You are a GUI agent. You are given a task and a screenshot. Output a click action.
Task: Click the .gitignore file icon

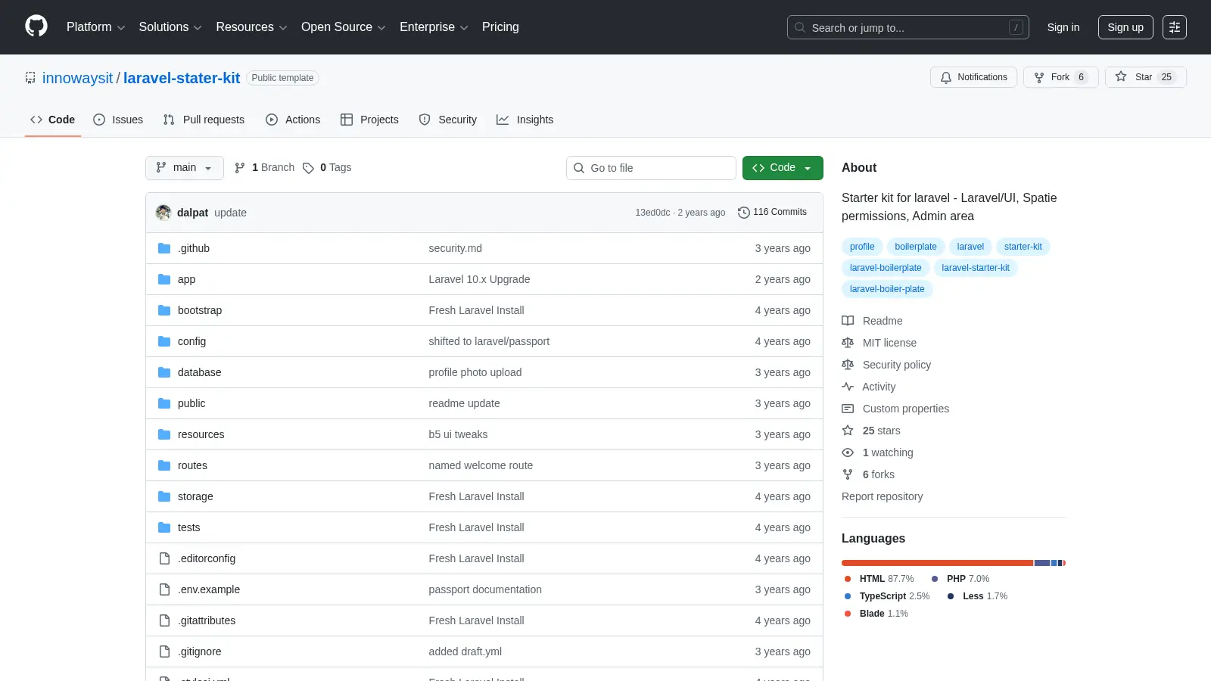[x=164, y=651]
